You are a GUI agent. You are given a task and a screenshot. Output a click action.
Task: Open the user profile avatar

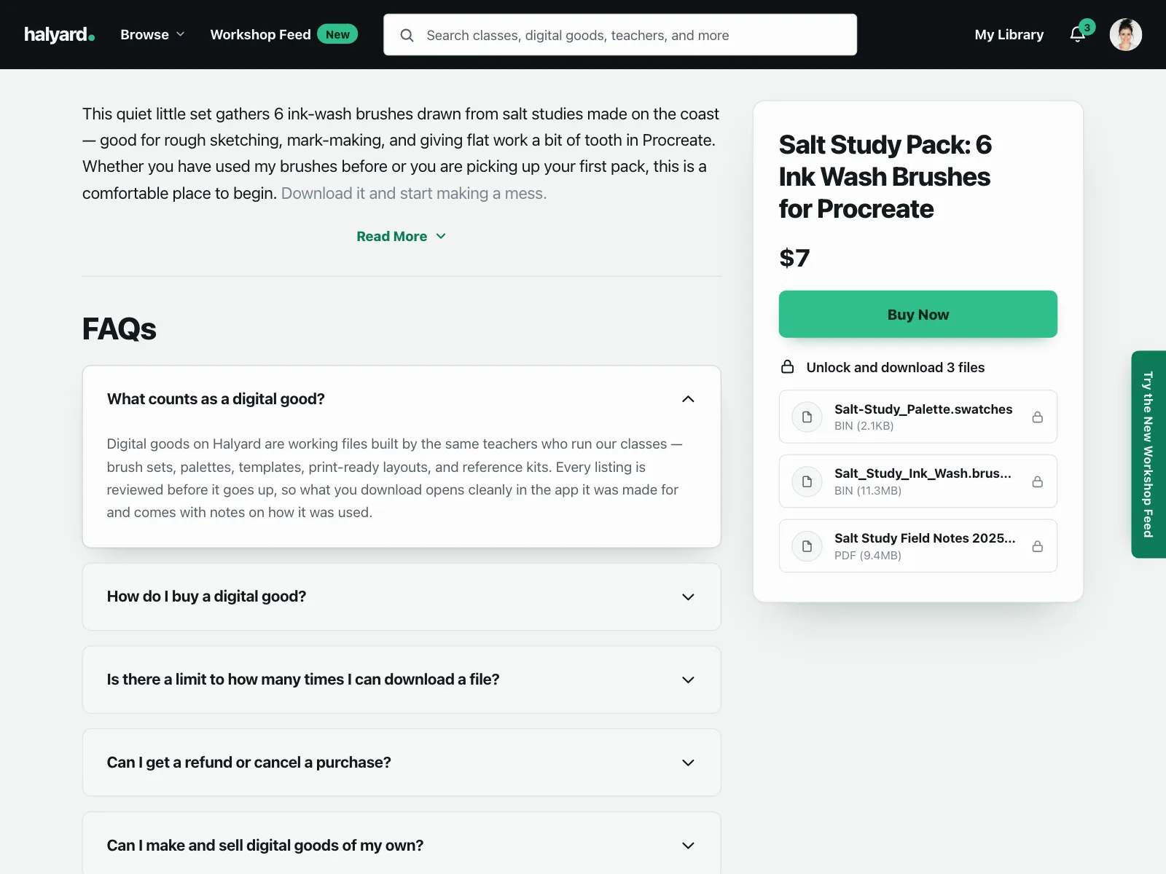1125,34
